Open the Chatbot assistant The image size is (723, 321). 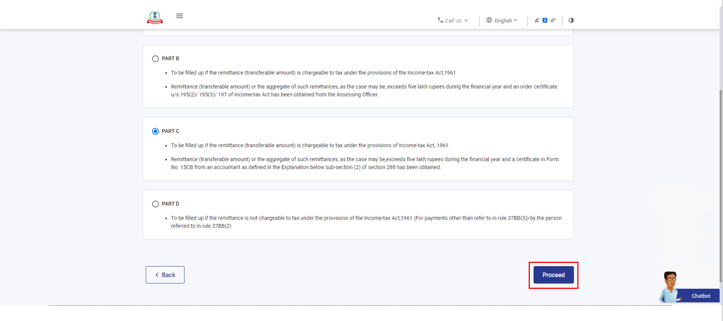[x=700, y=296]
